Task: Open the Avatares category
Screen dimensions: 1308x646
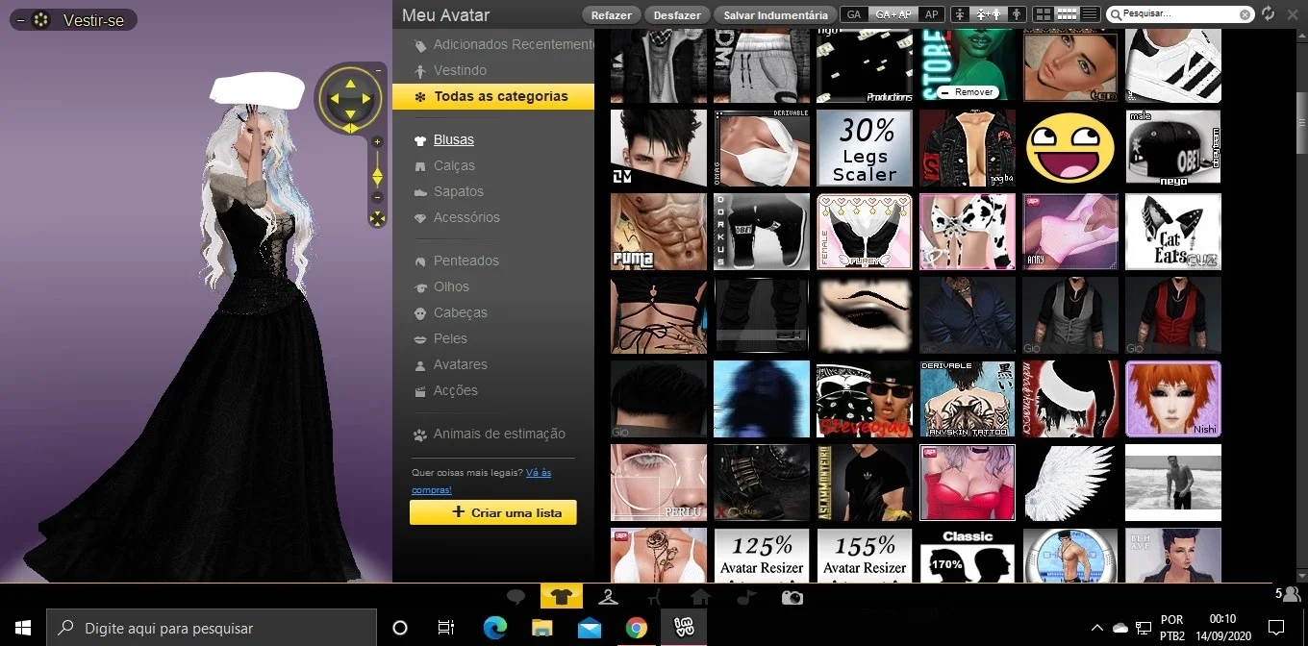Action: coord(450,364)
